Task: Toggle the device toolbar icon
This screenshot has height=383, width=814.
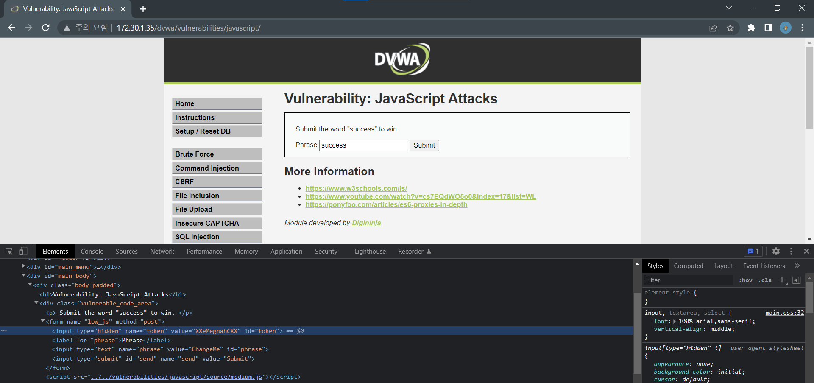Action: coord(23,251)
